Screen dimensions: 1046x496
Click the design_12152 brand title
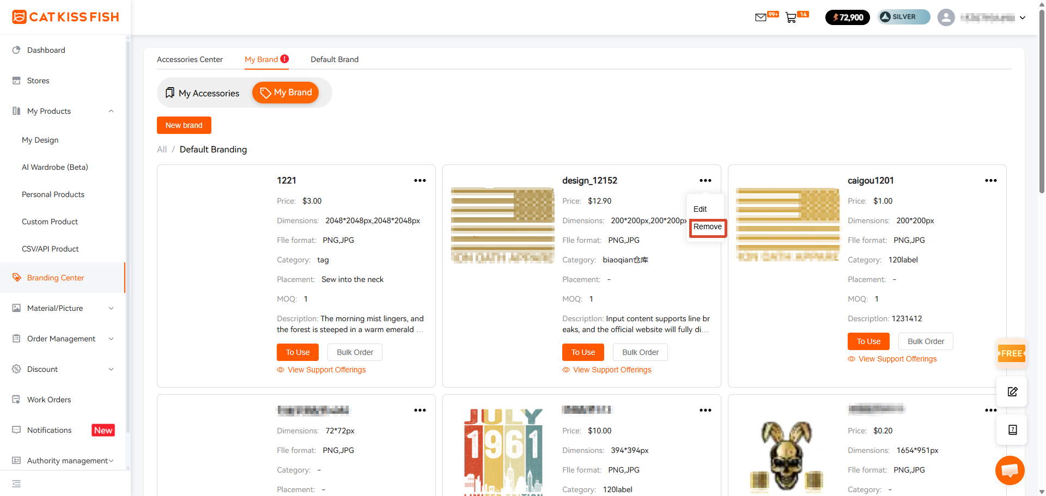tap(589, 181)
